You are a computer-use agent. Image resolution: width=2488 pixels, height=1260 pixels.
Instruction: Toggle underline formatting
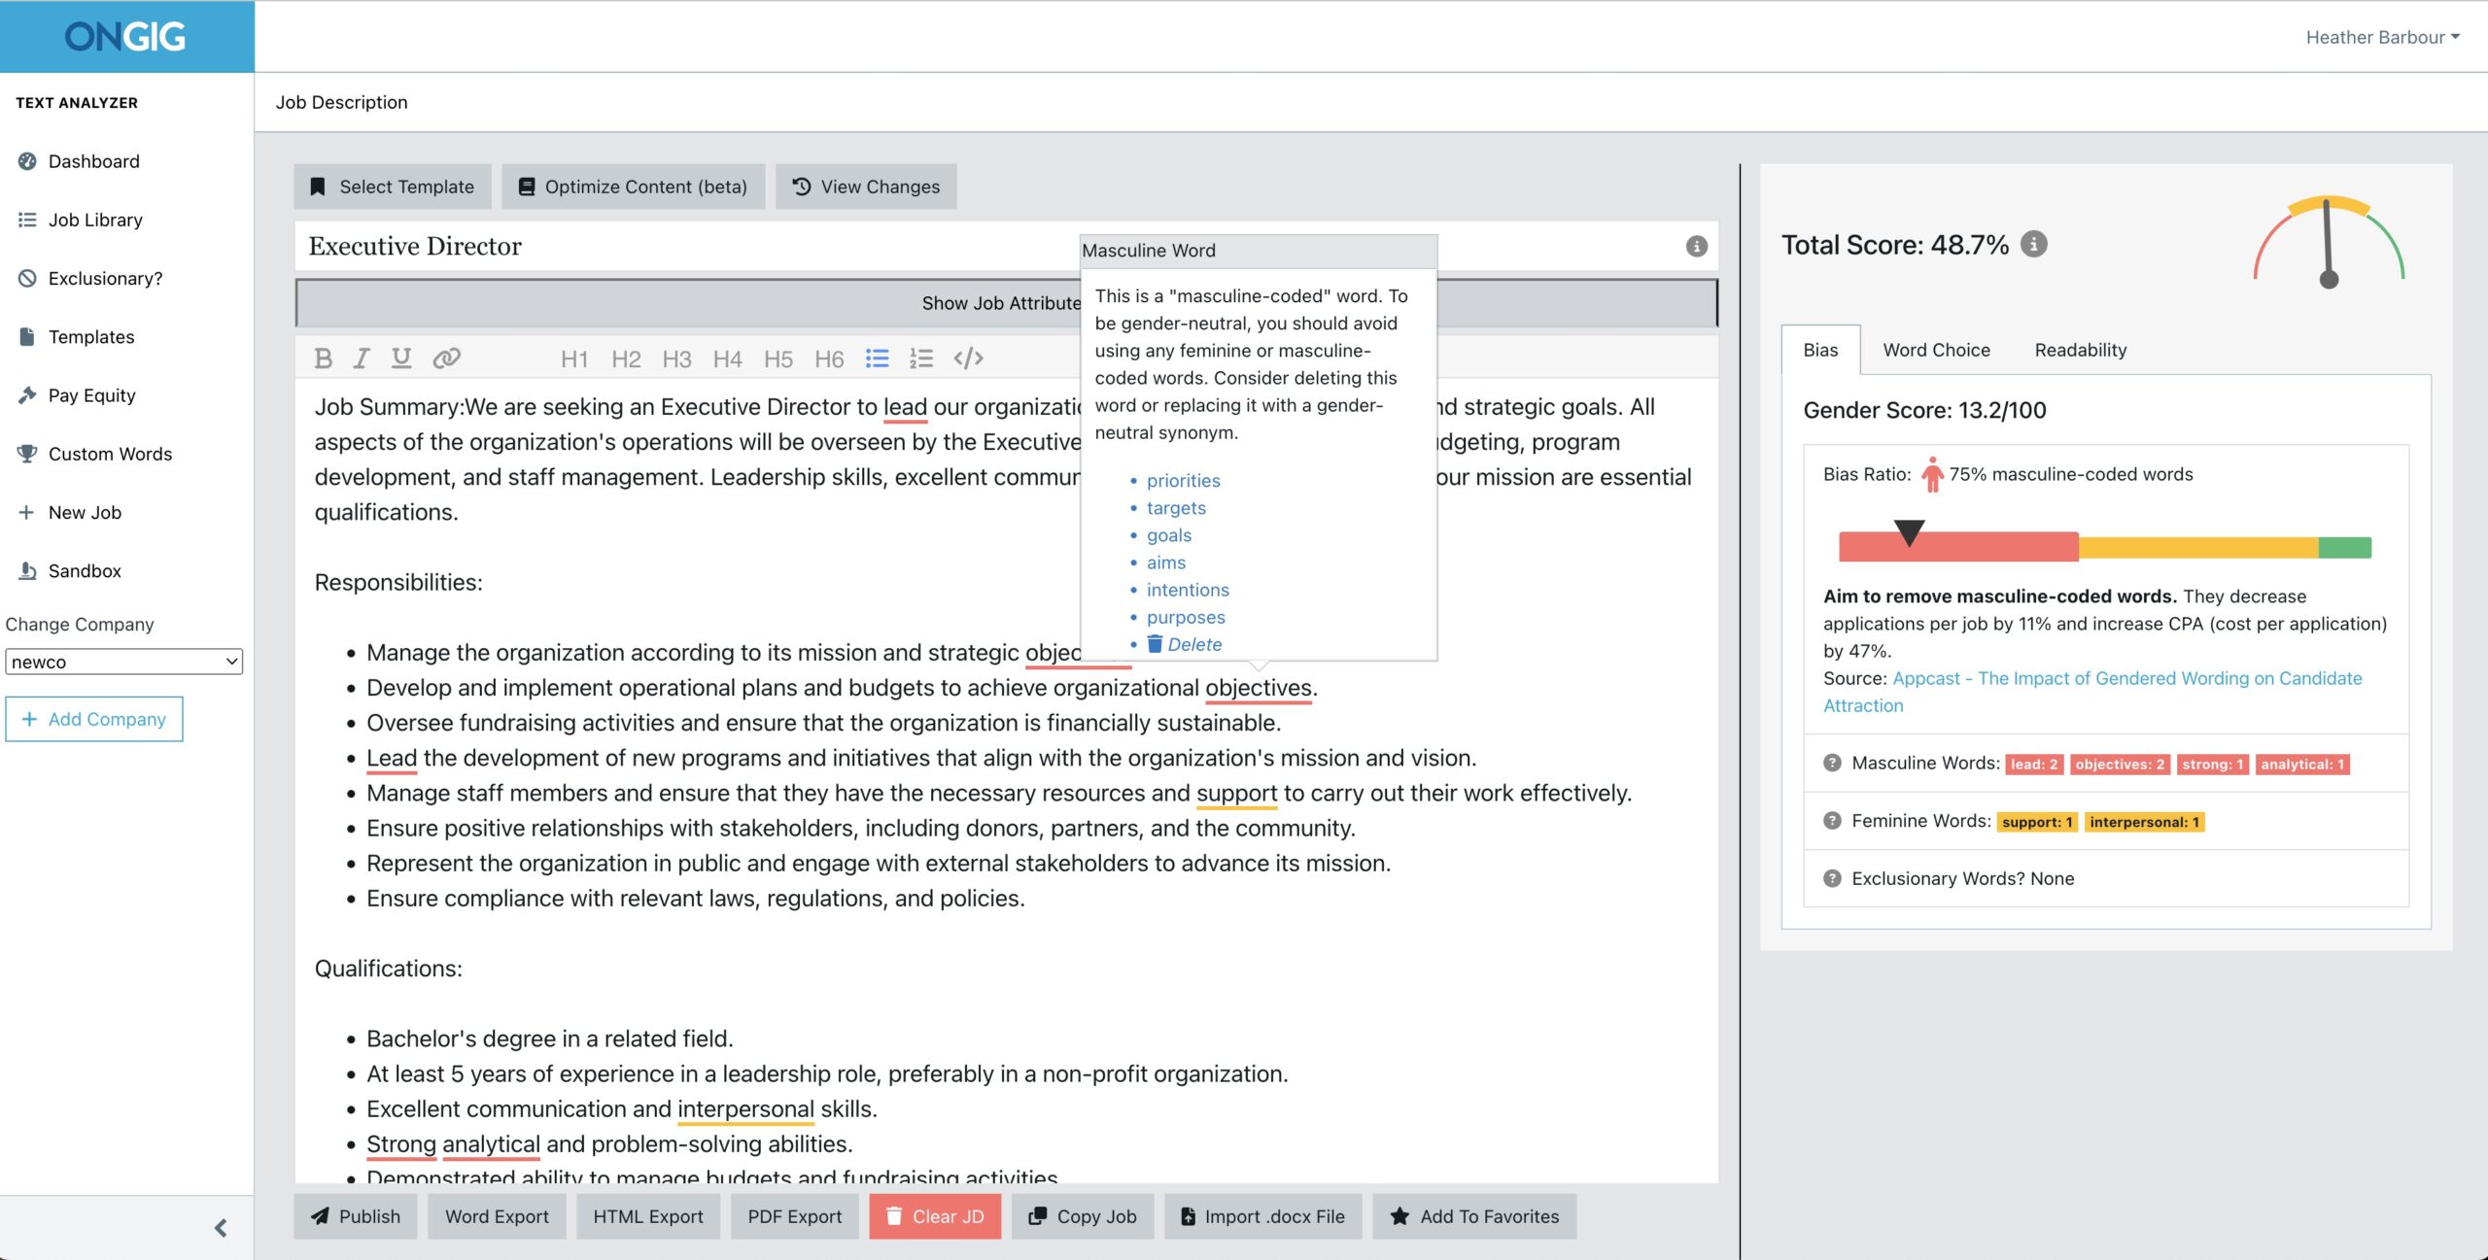[400, 358]
